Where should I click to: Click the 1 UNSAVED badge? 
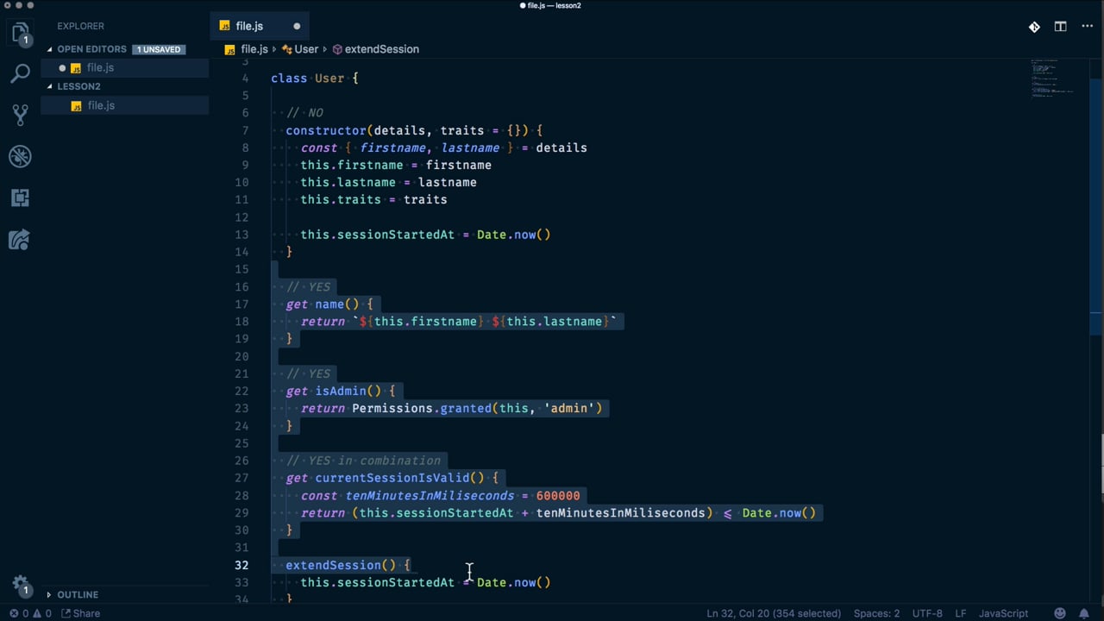[x=159, y=49]
